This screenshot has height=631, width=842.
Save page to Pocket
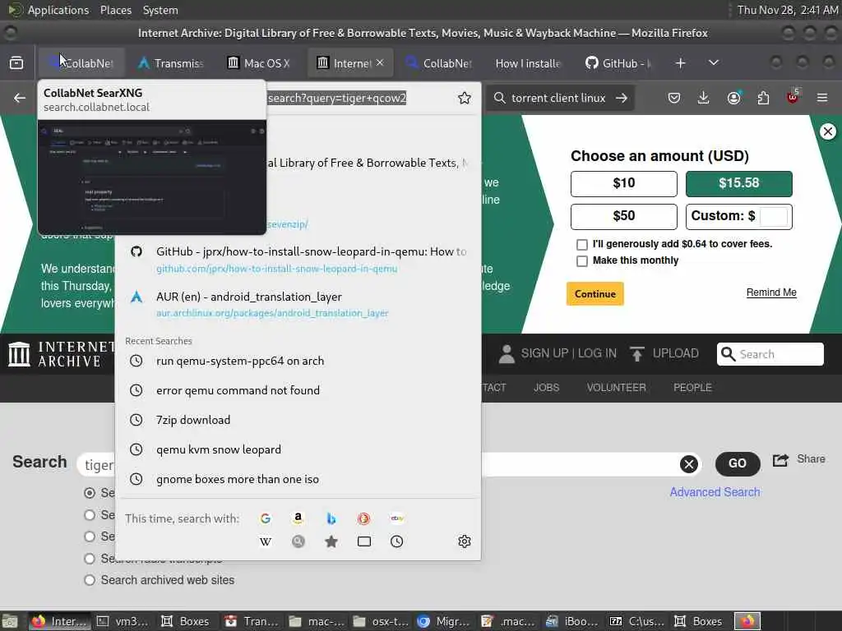[x=674, y=98]
